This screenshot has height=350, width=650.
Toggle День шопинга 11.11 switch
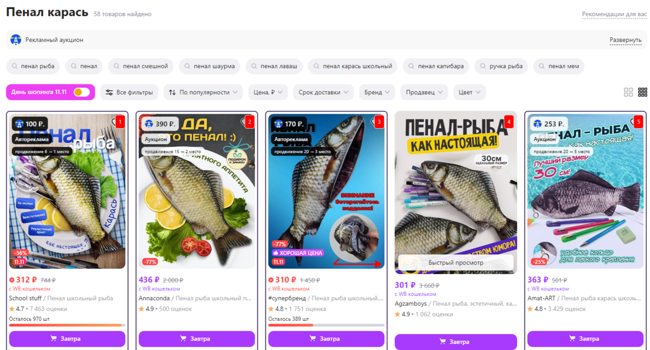point(82,92)
